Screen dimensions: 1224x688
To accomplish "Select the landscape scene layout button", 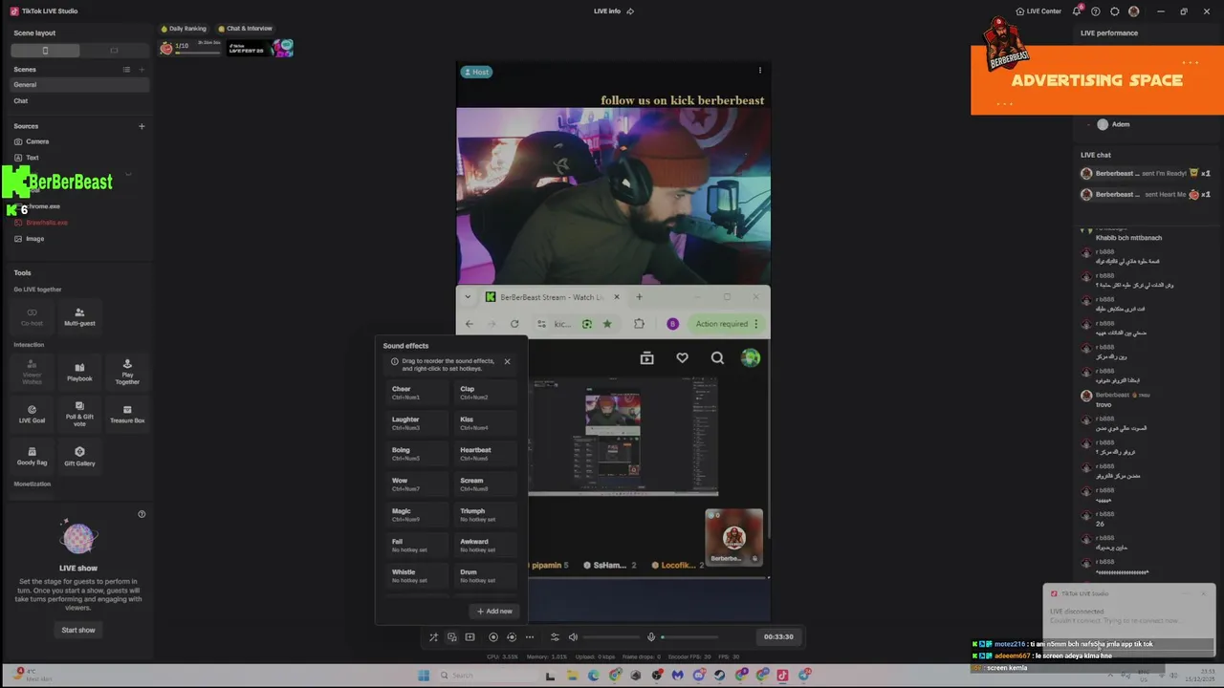I will coord(114,51).
